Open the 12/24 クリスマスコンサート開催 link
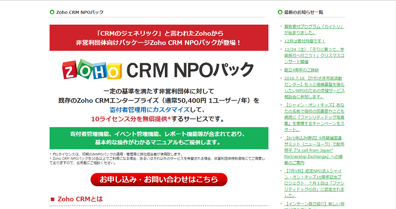Screen dimensions: 396x209 [314, 55]
